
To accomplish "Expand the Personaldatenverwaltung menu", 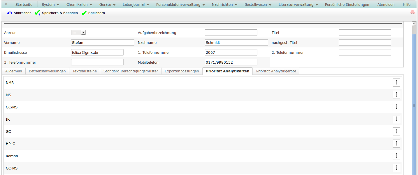I will [x=180, y=5].
